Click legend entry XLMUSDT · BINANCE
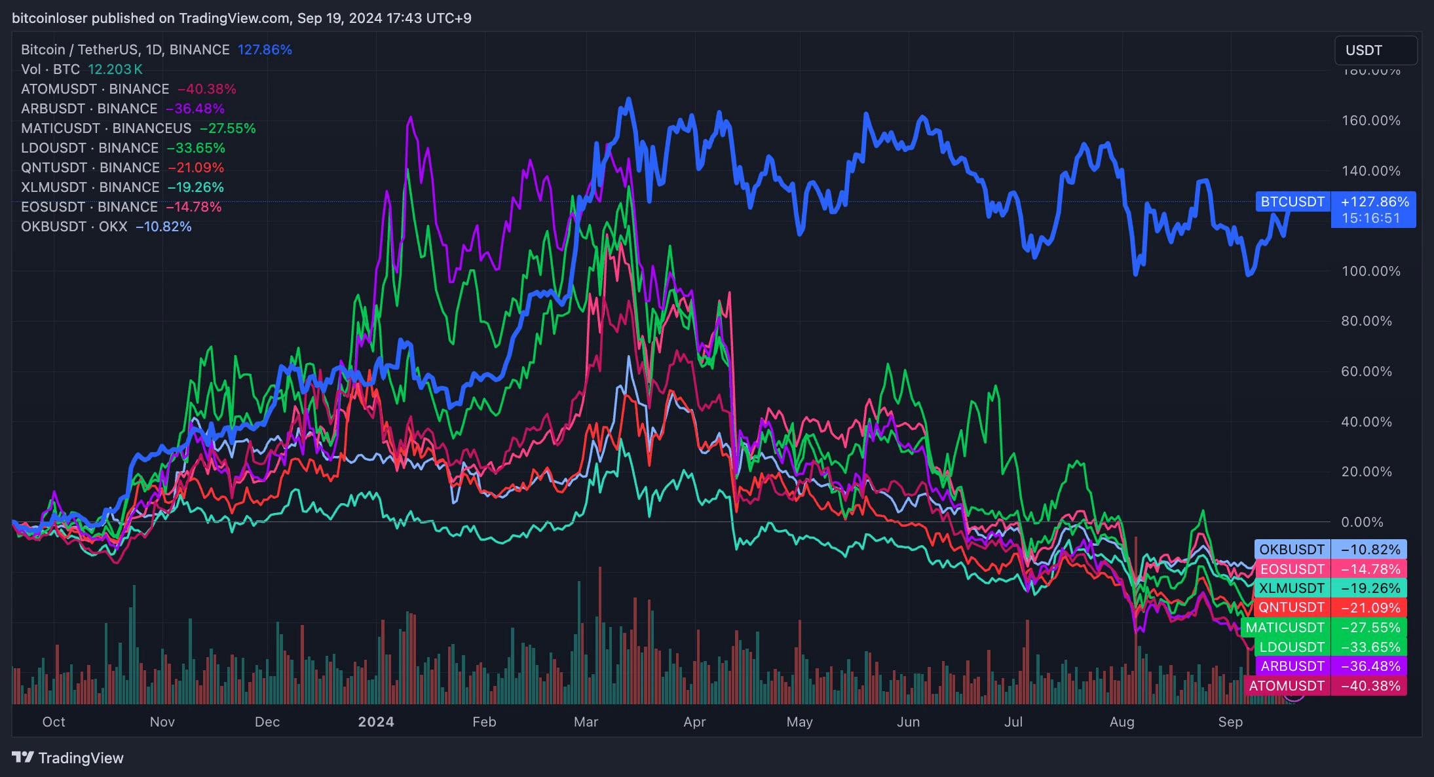This screenshot has height=777, width=1434. click(90, 187)
